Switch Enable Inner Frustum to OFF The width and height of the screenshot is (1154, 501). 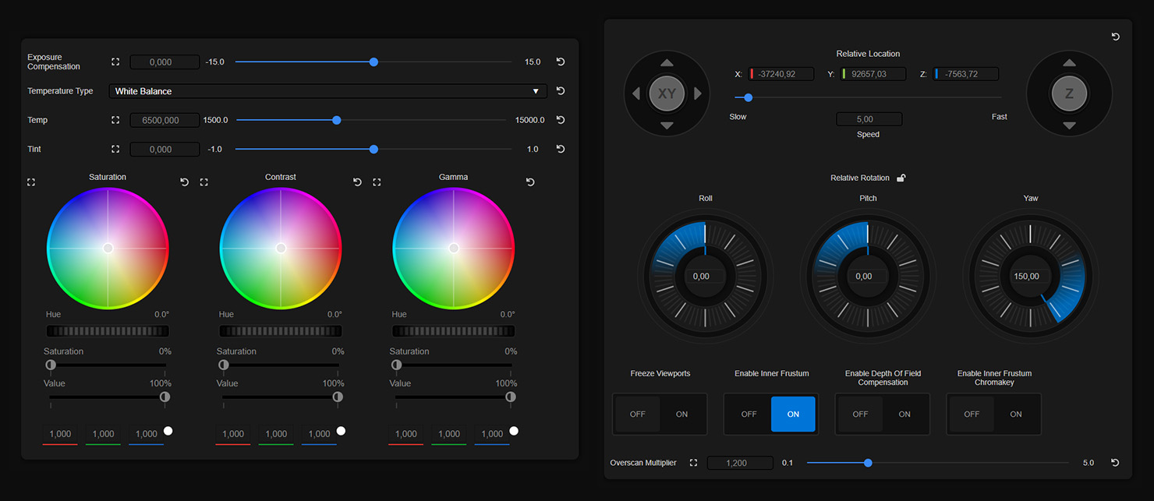pos(749,415)
